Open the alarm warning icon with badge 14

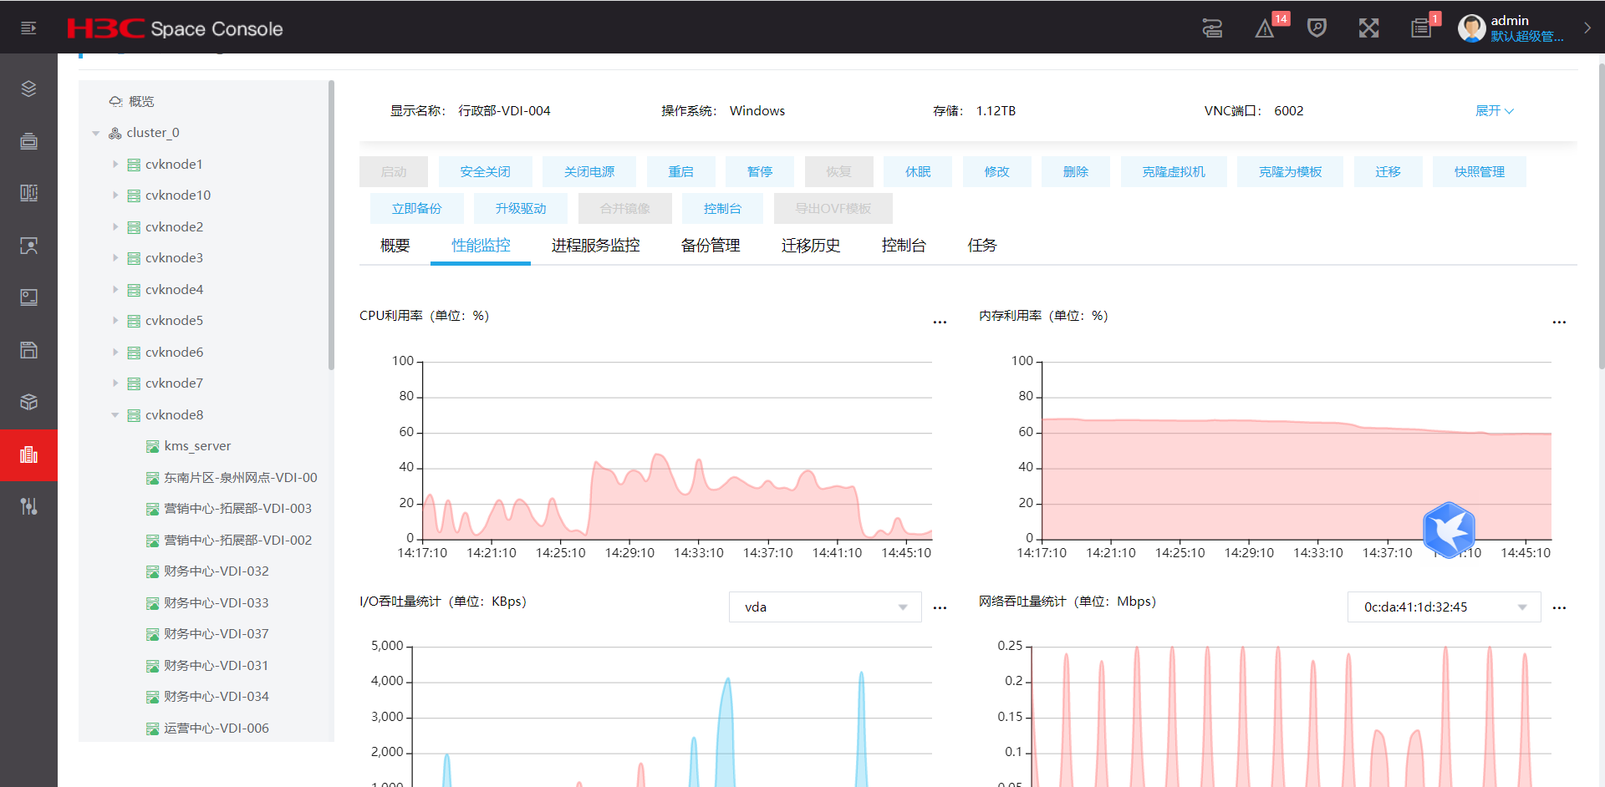[x=1265, y=29]
